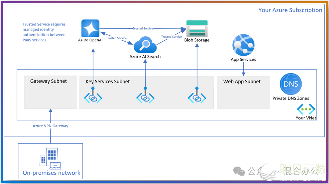
Task: Click private endpoint icon below Azure OpenAI
Action: click(93, 98)
